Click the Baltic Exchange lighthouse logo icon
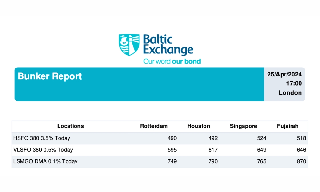The height and width of the screenshot is (192, 320). pyautogui.click(x=129, y=45)
